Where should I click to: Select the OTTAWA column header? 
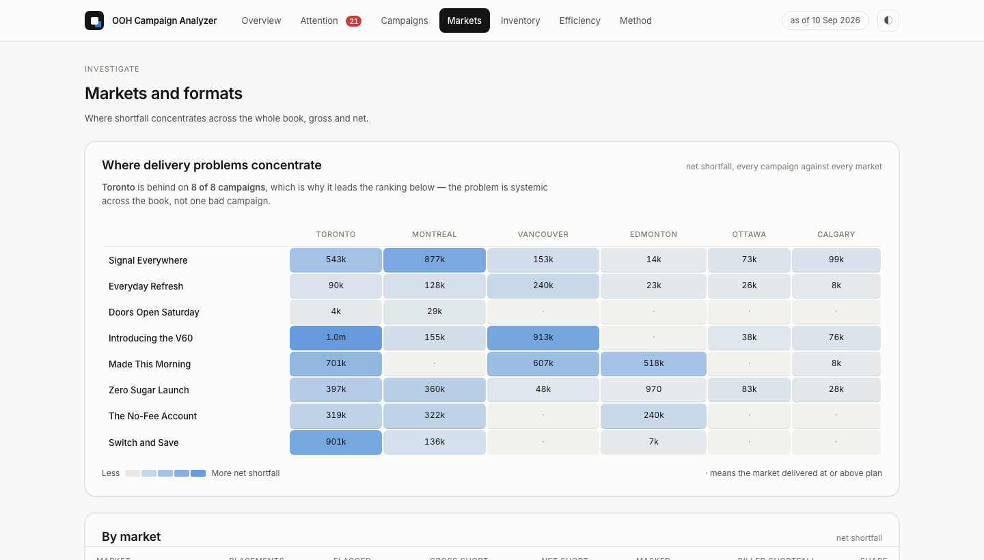point(749,234)
